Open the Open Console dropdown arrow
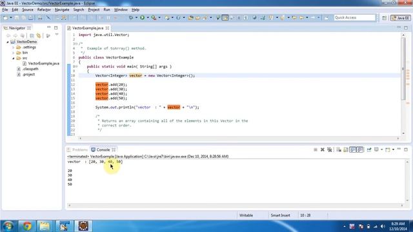Image resolution: width=413 pixels, height=232 pixels. pos(393,150)
